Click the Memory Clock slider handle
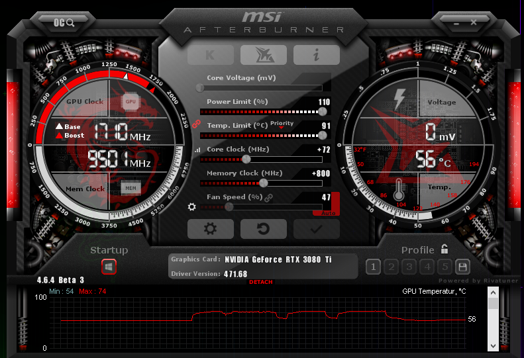 click(264, 183)
